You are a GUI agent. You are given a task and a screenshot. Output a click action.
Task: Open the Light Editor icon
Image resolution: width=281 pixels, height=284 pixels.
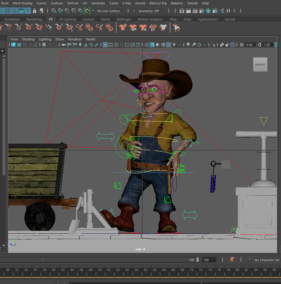tap(221, 11)
